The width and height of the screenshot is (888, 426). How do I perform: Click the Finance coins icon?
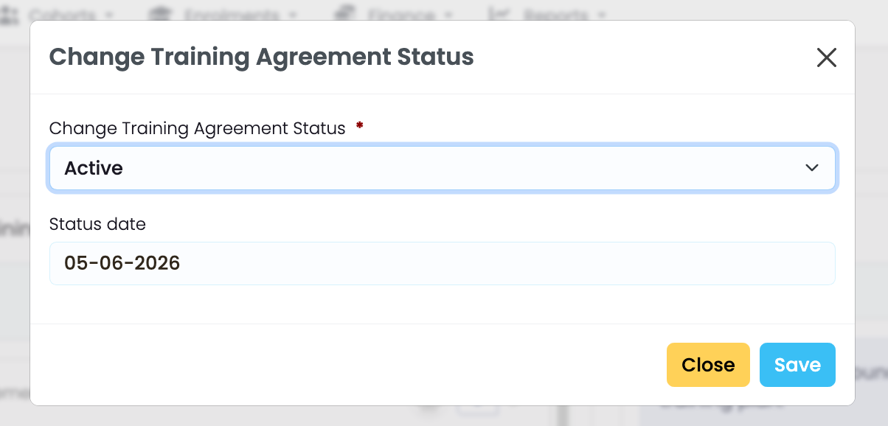pos(345,14)
